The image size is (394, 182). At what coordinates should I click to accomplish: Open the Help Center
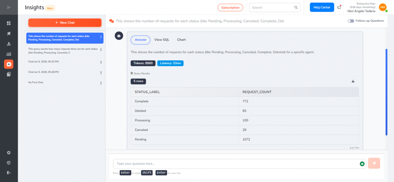(x=322, y=7)
